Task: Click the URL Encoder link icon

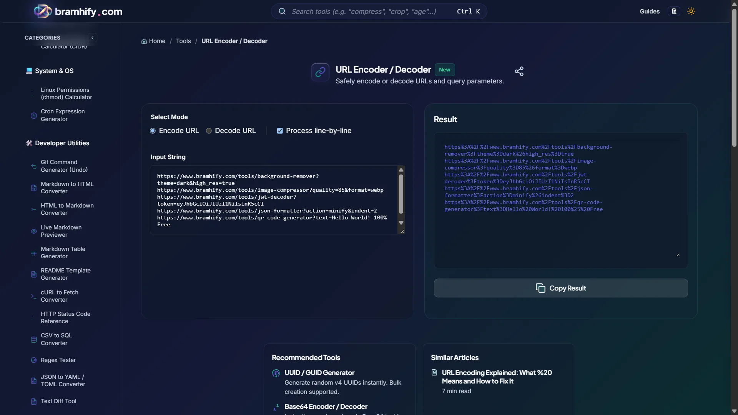Action: point(320,72)
